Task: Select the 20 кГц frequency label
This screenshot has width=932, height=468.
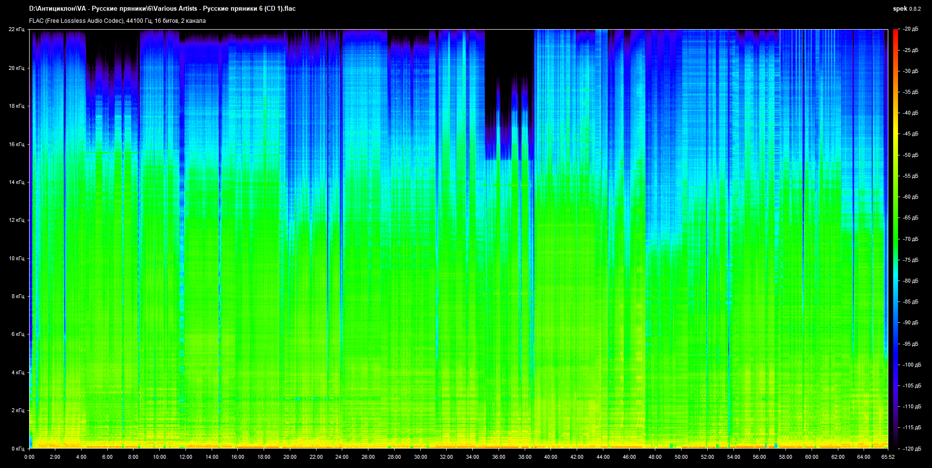Action: click(17, 68)
